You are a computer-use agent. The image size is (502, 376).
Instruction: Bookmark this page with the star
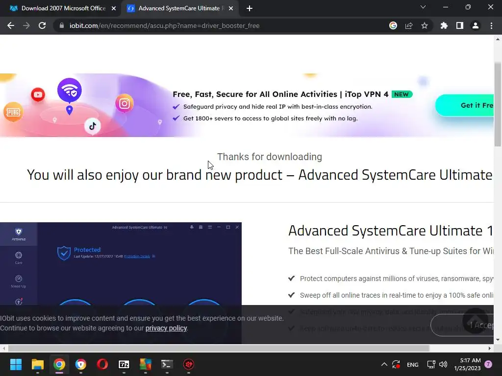point(425,25)
